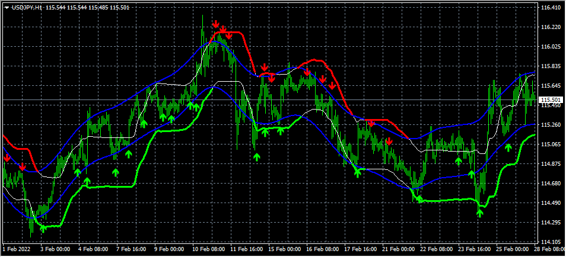Click the topmost red sell arrow at the price peak
The image size is (566, 257).
(x=215, y=24)
